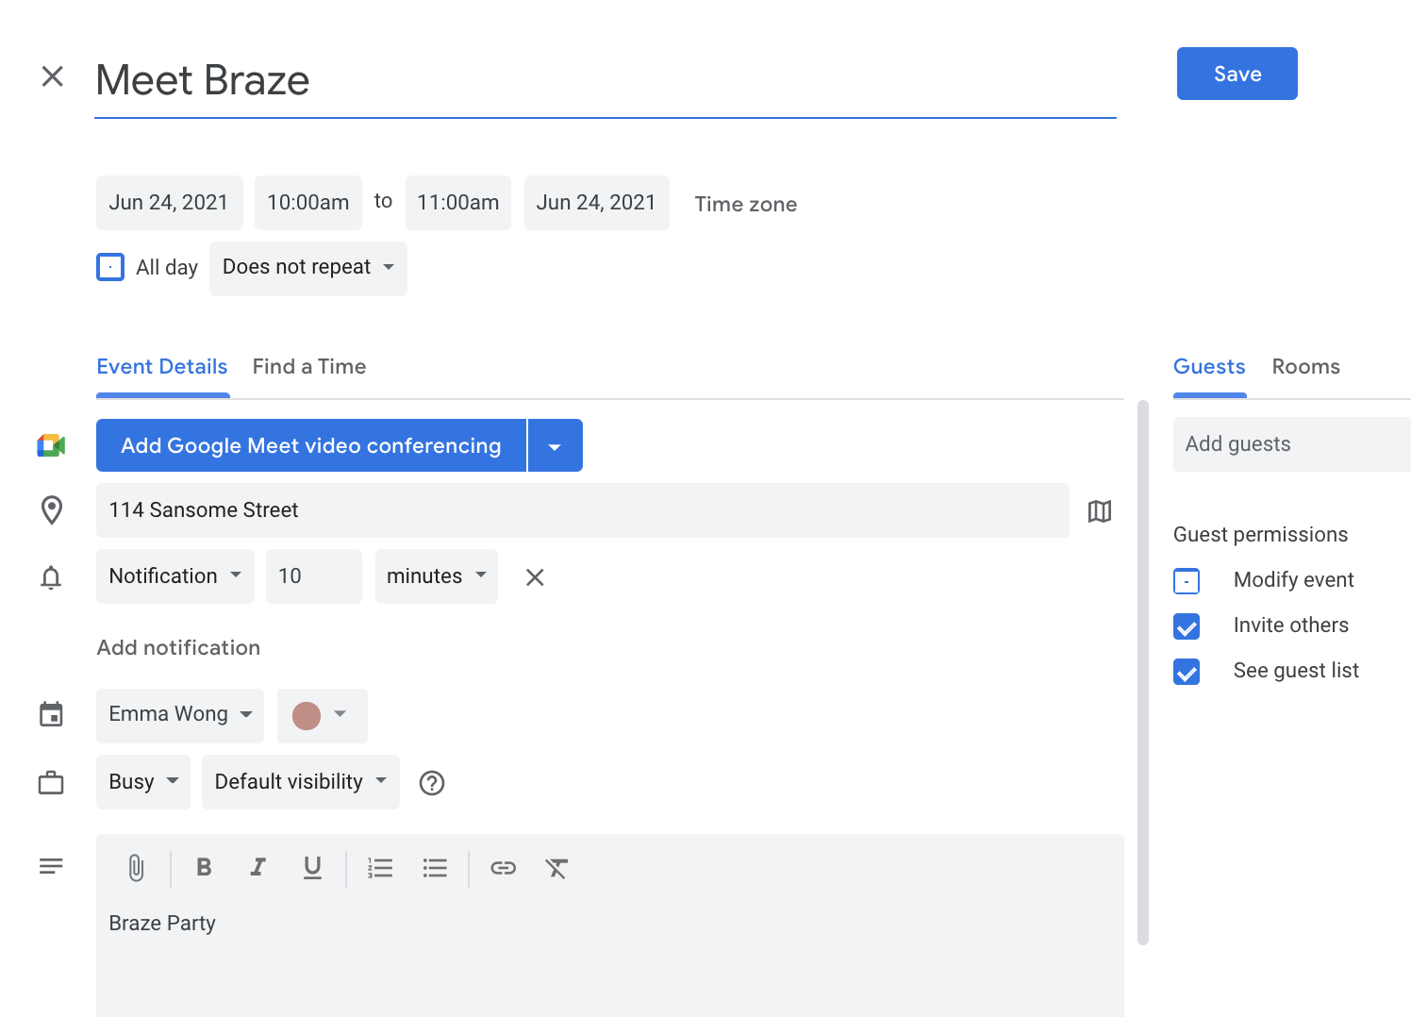Remove formatting from description text
The width and height of the screenshot is (1411, 1017).
[x=556, y=868]
